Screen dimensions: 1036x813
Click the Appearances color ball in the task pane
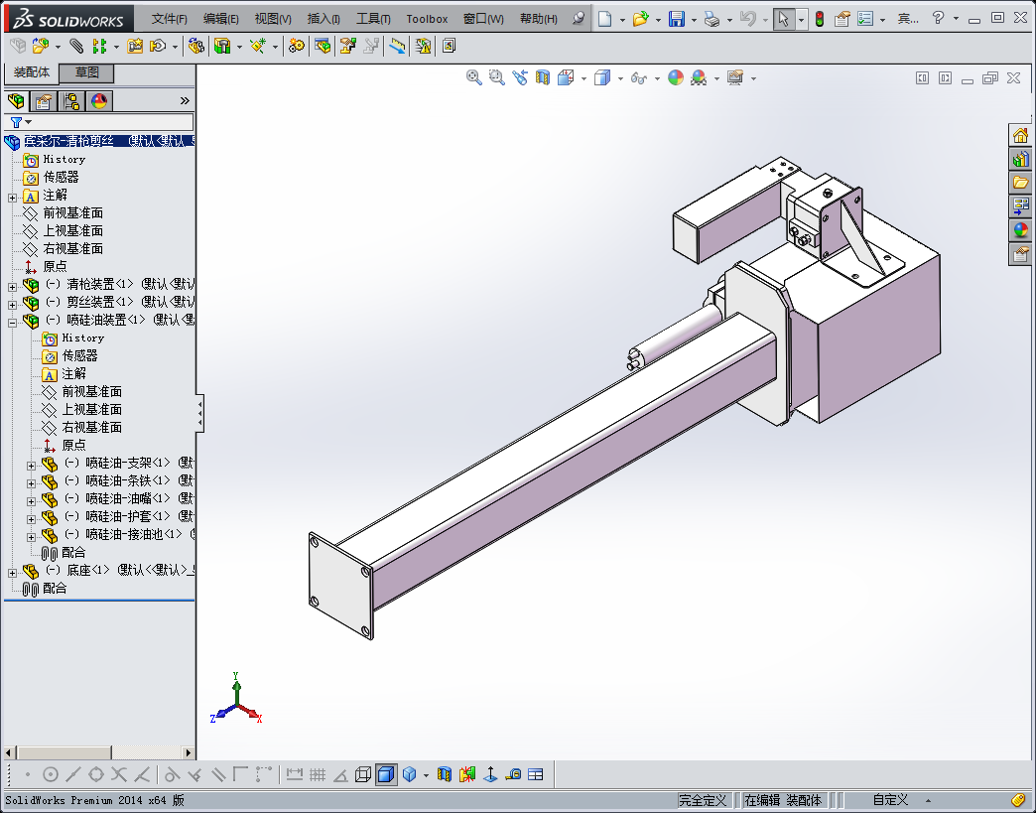[x=1021, y=230]
